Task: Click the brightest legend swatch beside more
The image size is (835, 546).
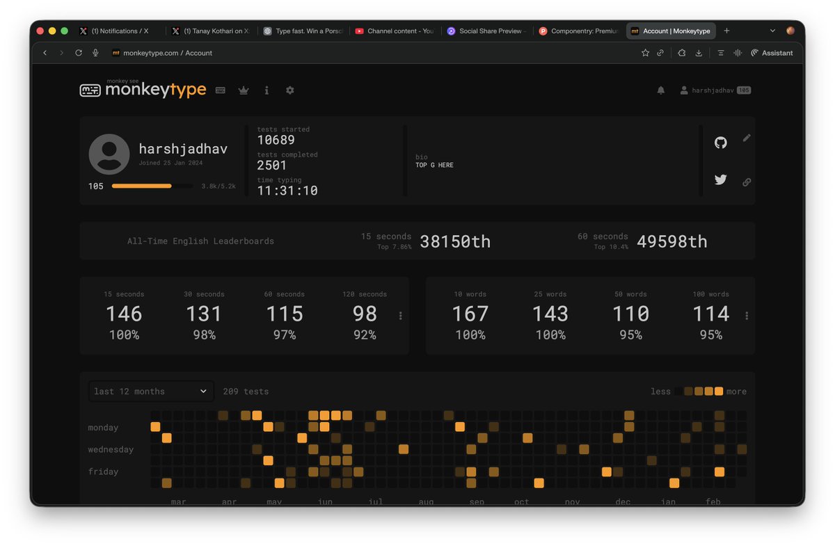Action: [719, 392]
